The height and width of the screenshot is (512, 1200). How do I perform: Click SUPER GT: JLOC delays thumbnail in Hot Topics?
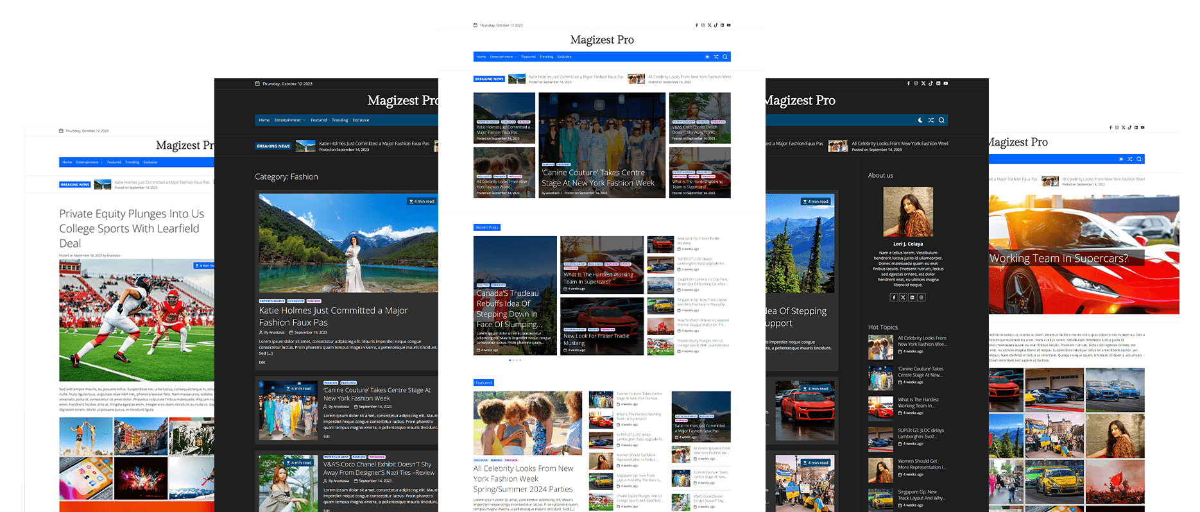(880, 439)
